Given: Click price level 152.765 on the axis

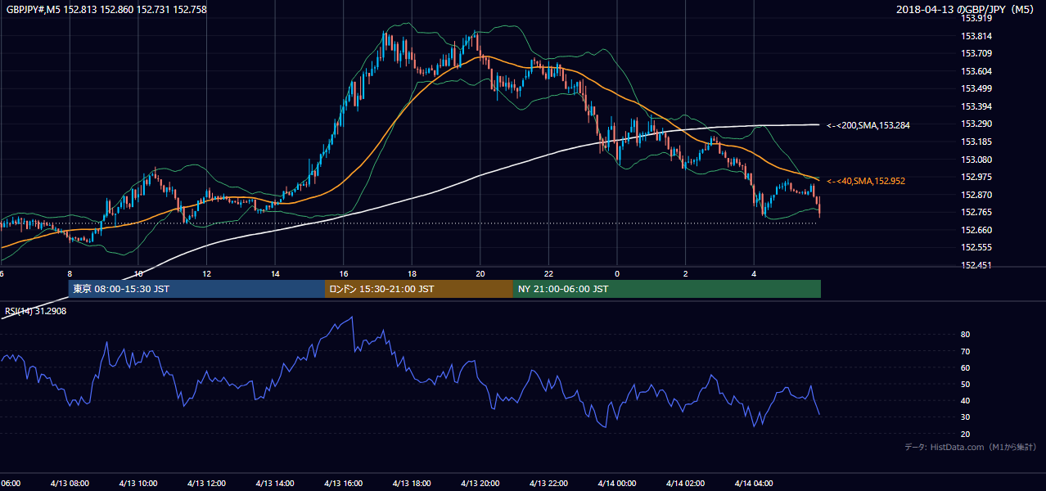Looking at the screenshot, I should coord(976,212).
